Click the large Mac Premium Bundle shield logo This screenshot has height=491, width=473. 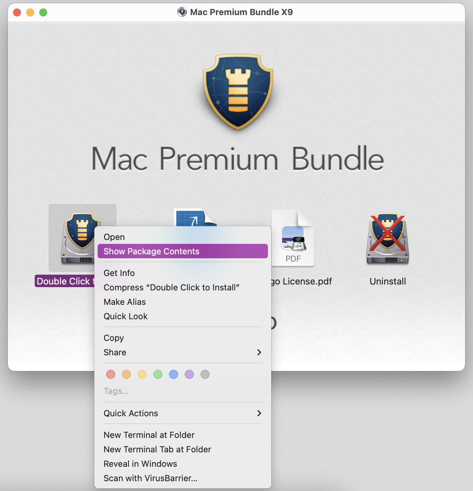[238, 91]
